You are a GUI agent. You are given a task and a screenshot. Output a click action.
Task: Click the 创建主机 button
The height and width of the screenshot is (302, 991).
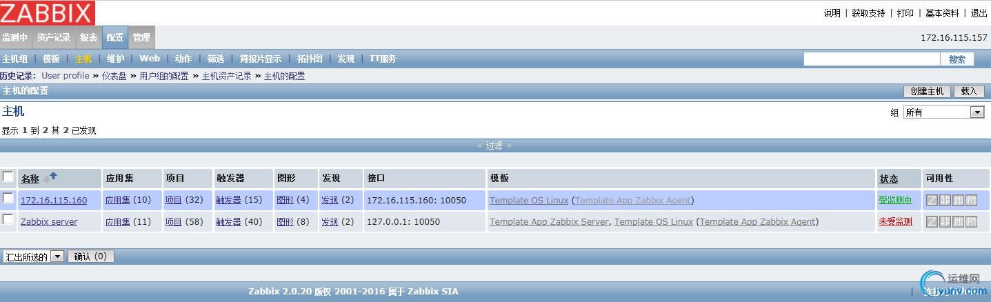pos(928,91)
